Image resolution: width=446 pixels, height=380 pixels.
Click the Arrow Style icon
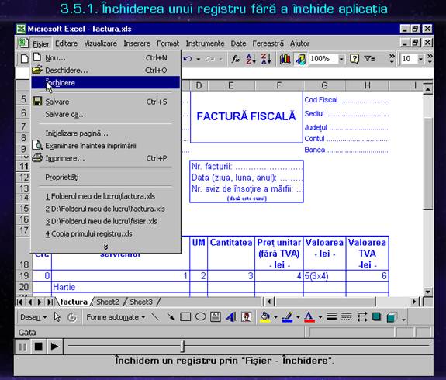pyautogui.click(x=361, y=316)
